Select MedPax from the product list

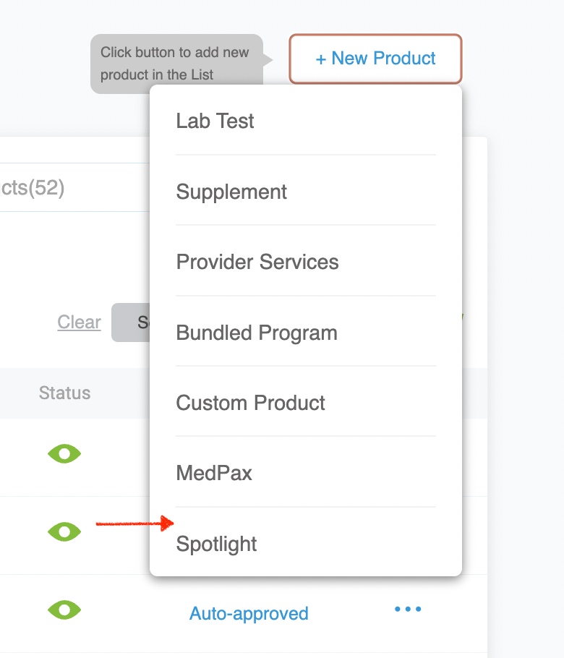pyautogui.click(x=215, y=473)
